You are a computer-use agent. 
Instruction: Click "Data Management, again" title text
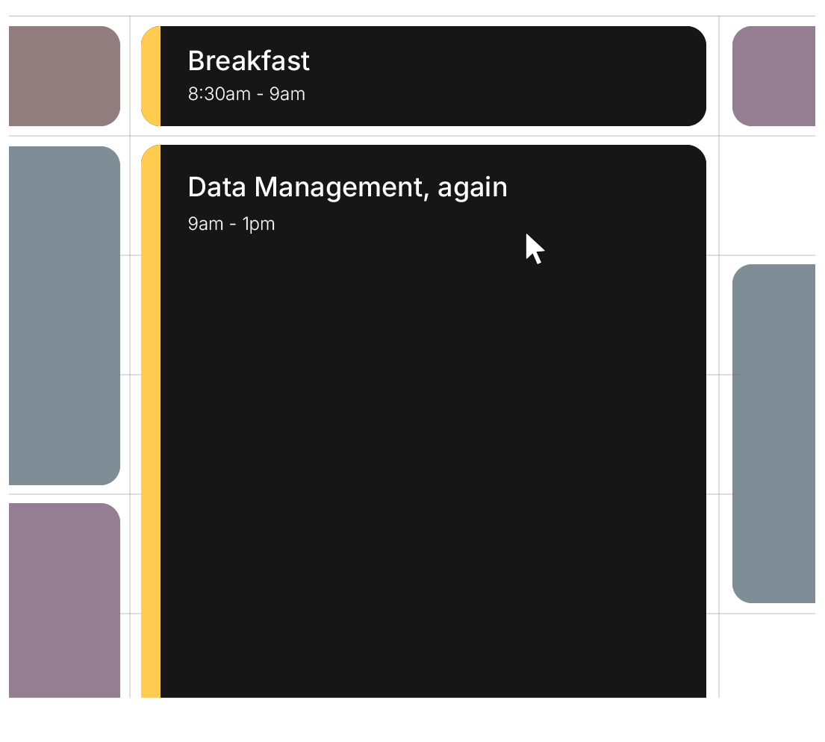(x=347, y=187)
